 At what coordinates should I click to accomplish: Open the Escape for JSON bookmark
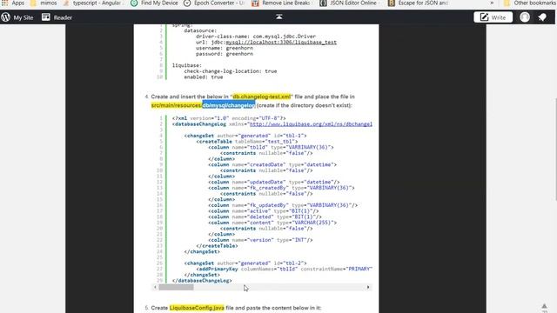click(x=418, y=3)
